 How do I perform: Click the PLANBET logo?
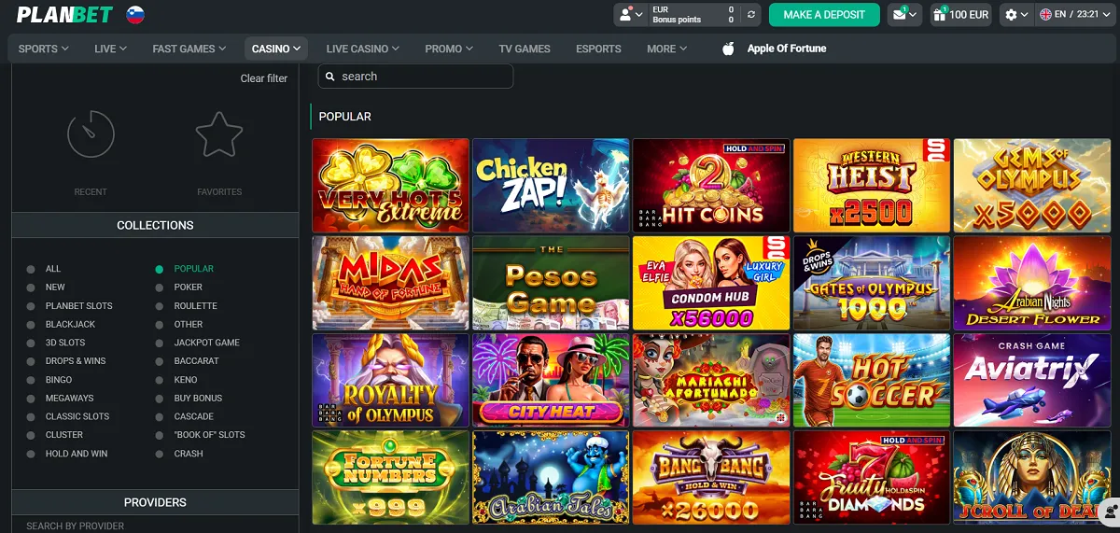click(64, 15)
